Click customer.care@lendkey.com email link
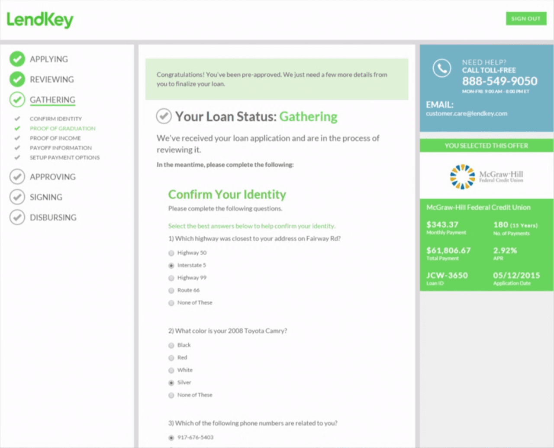This screenshot has width=554, height=448. tap(467, 114)
